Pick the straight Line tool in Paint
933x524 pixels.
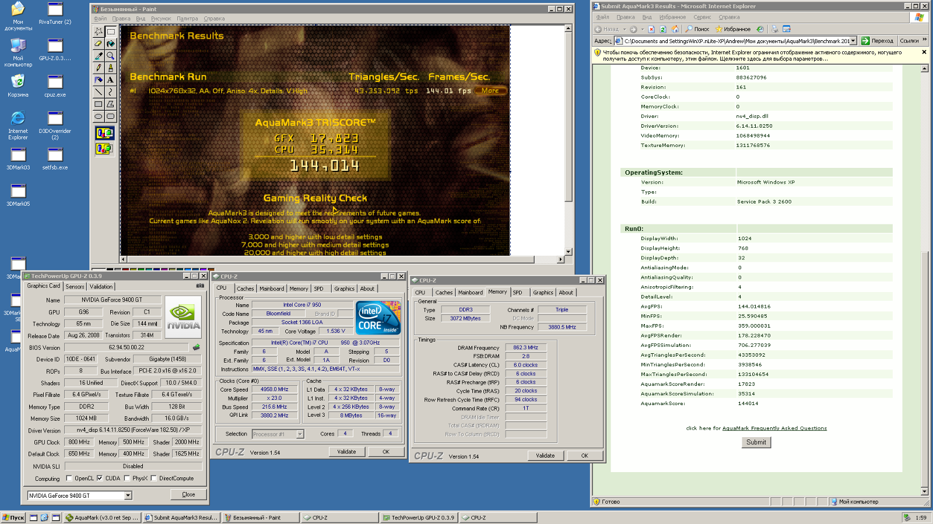coord(99,92)
